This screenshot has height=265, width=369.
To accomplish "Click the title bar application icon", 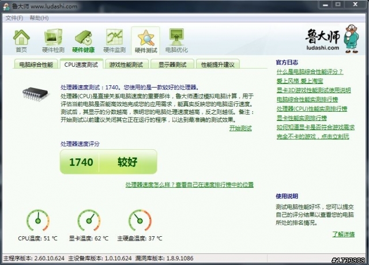I will [x=6, y=6].
